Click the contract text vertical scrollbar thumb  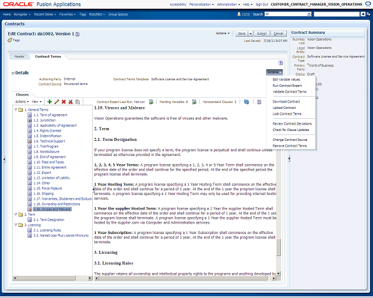[x=279, y=247]
